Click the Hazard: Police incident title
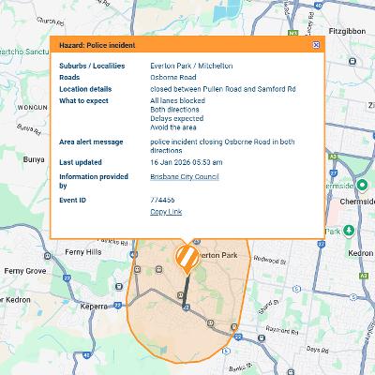The width and height of the screenshot is (375, 375). click(x=97, y=45)
